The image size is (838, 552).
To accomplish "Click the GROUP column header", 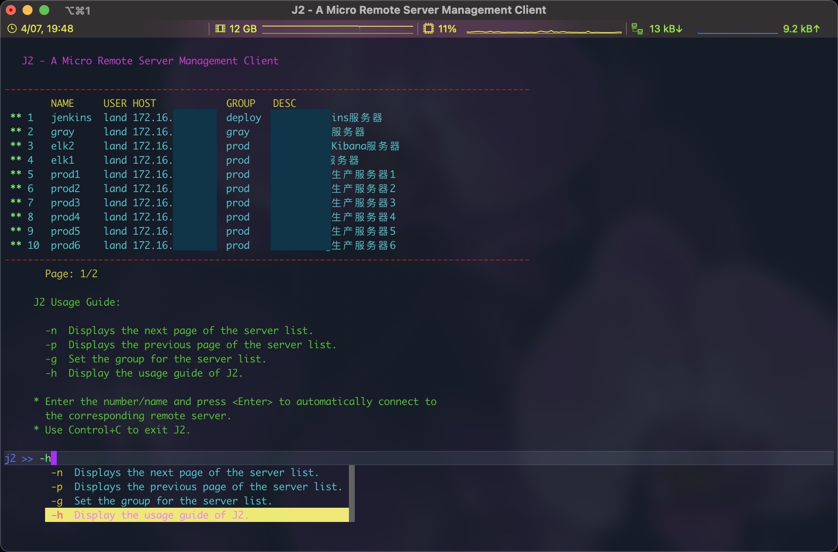I will [x=240, y=103].
